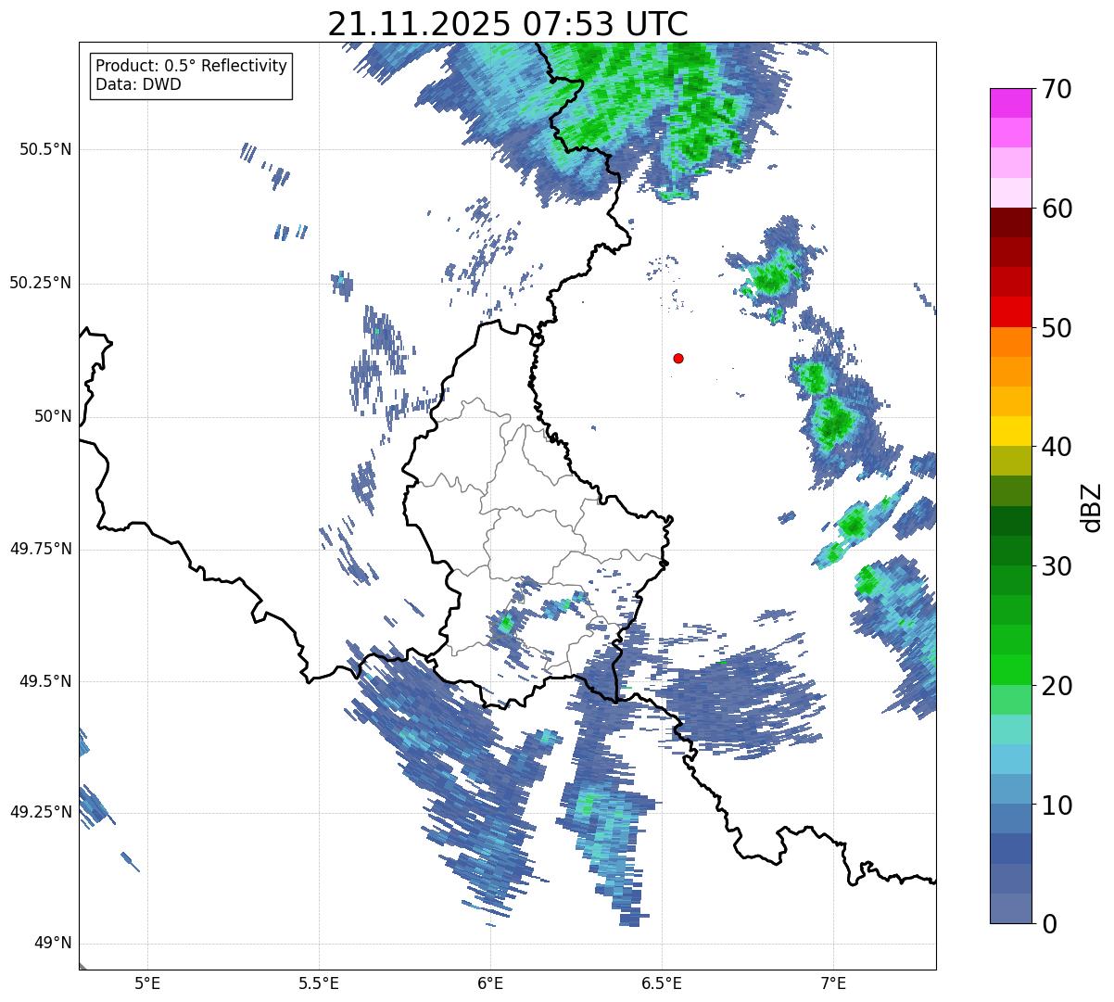Click the colorbar tick label 20
The image size is (1114, 1002).
(1057, 686)
